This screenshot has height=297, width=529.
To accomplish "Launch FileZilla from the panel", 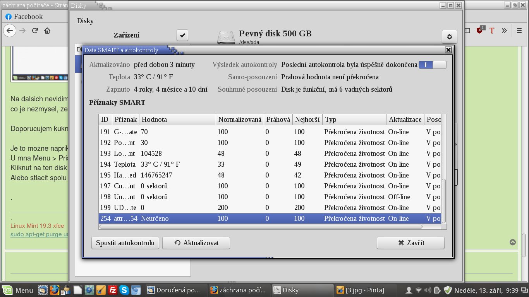I will pos(113,290).
